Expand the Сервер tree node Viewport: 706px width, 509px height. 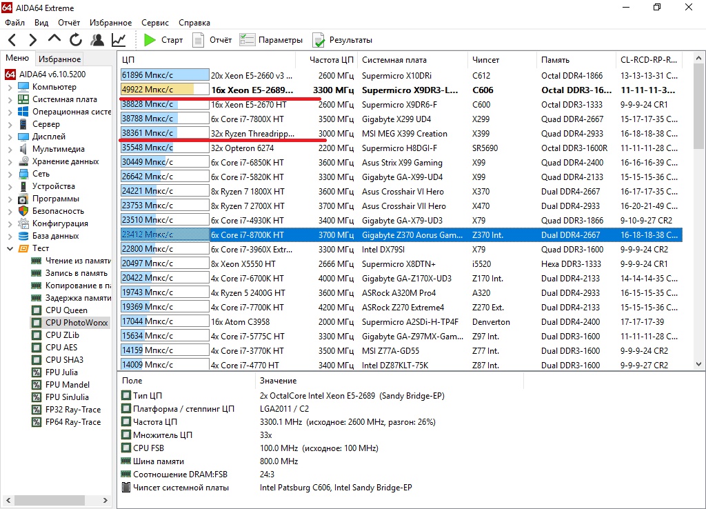10,124
